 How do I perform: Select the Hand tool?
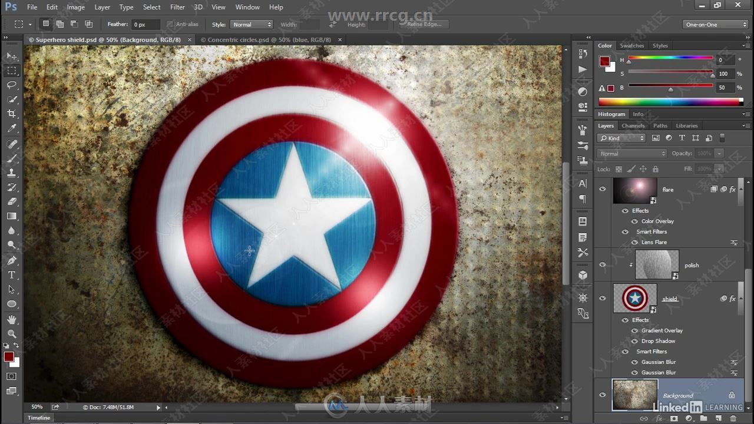pos(12,319)
